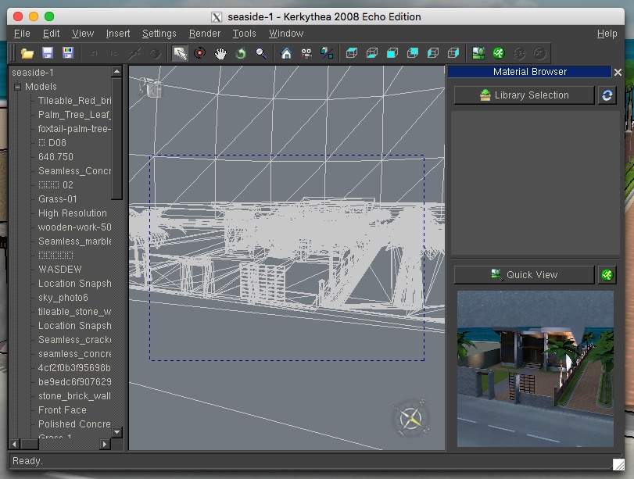Select the stone_brick_wall tree item

tap(74, 396)
